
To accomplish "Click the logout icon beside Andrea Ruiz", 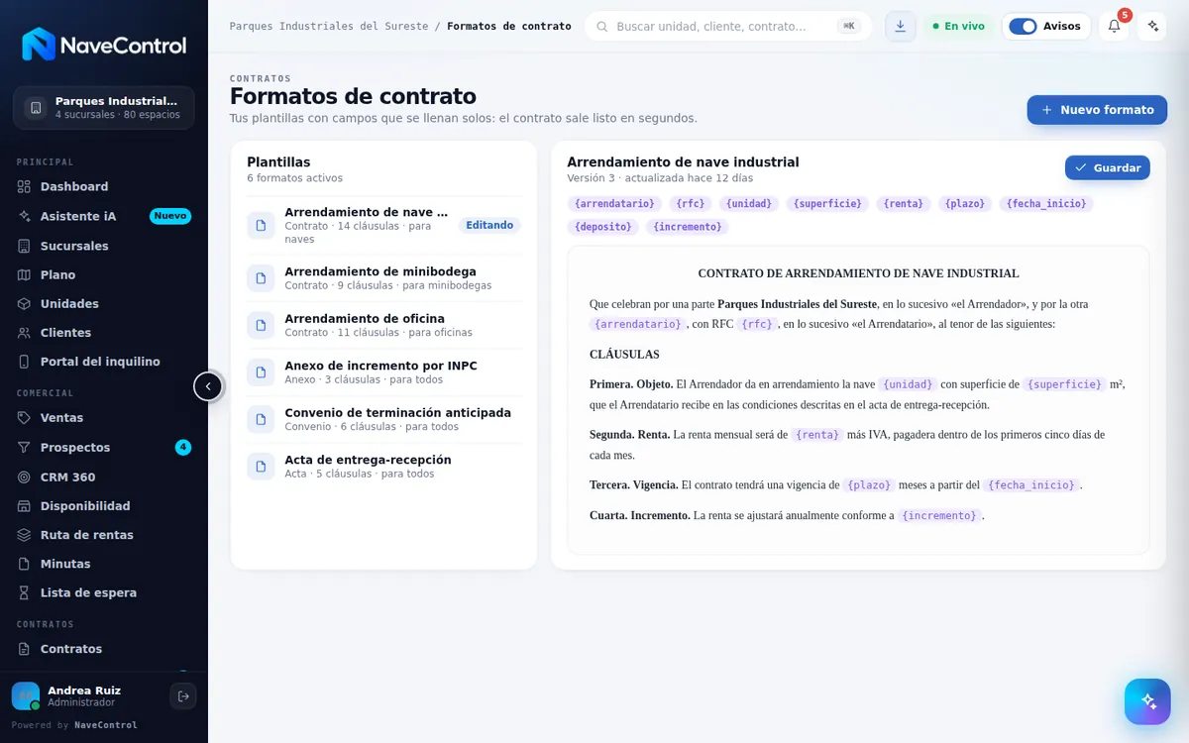I will point(183,696).
